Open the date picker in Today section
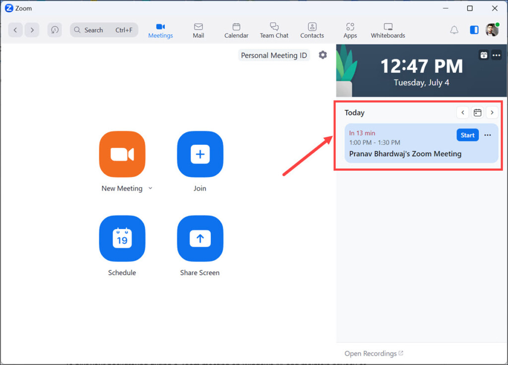Viewport: 508px width, 365px height. pos(477,113)
